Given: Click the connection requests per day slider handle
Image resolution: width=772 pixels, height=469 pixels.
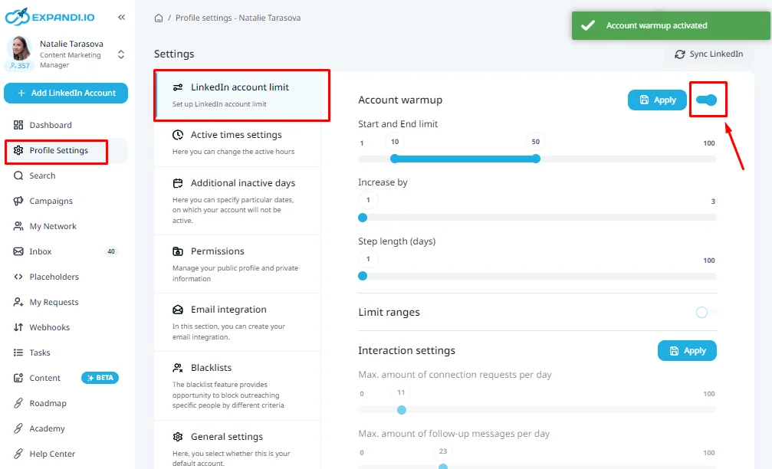Looking at the screenshot, I should 402,410.
